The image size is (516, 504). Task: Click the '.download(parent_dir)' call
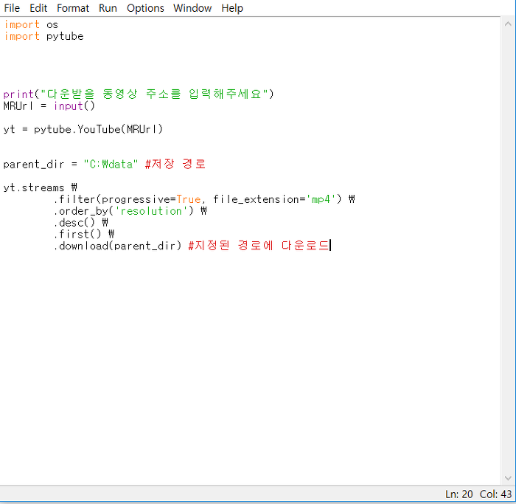tap(117, 246)
